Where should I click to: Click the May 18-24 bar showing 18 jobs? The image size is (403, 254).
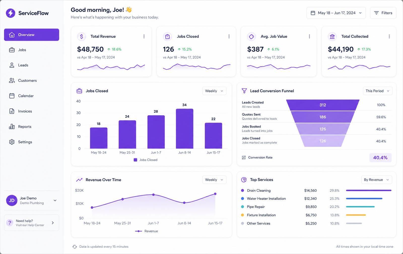99,138
